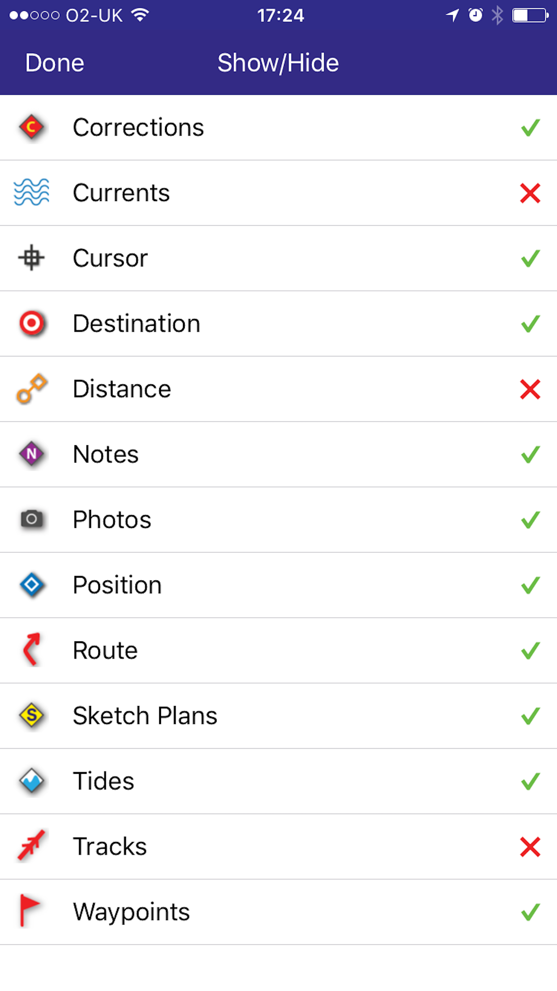Image resolution: width=557 pixels, height=991 pixels.
Task: Tap the yellow Sketch Plans icon
Action: point(31,715)
